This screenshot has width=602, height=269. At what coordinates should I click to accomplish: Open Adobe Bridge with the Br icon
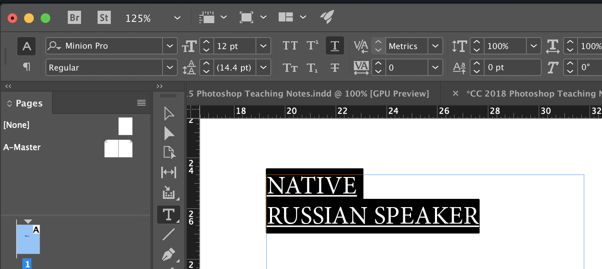coord(74,17)
